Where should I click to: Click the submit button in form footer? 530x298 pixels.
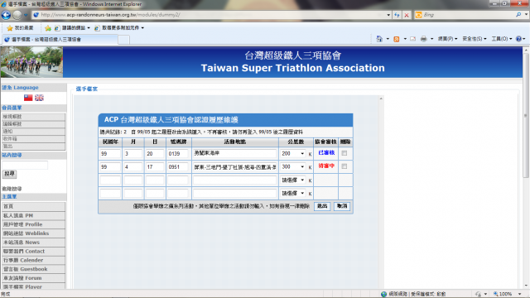click(x=322, y=206)
